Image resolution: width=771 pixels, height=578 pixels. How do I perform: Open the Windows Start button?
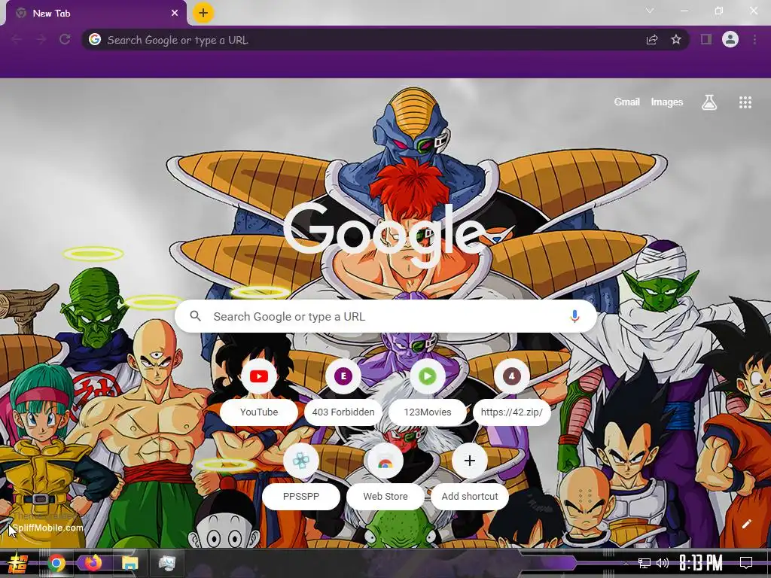tap(18, 563)
